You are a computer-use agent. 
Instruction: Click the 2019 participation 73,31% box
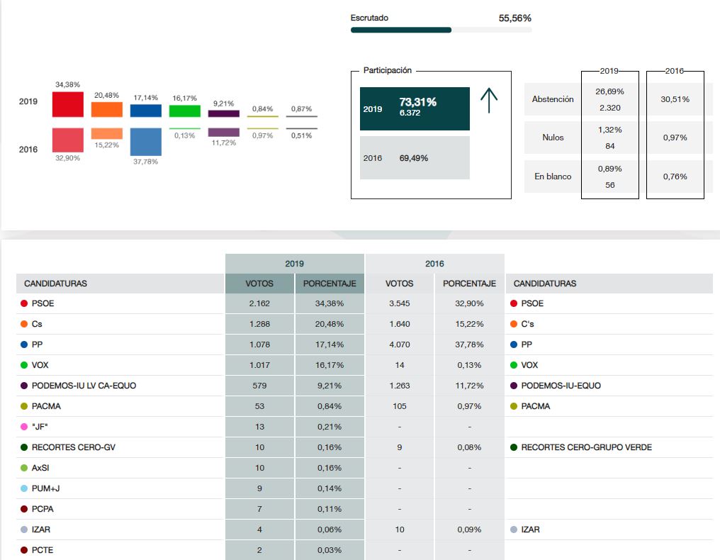[415, 108]
